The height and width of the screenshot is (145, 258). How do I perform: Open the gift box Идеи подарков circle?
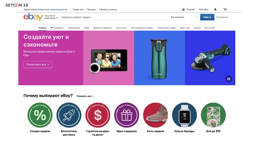(x=126, y=115)
